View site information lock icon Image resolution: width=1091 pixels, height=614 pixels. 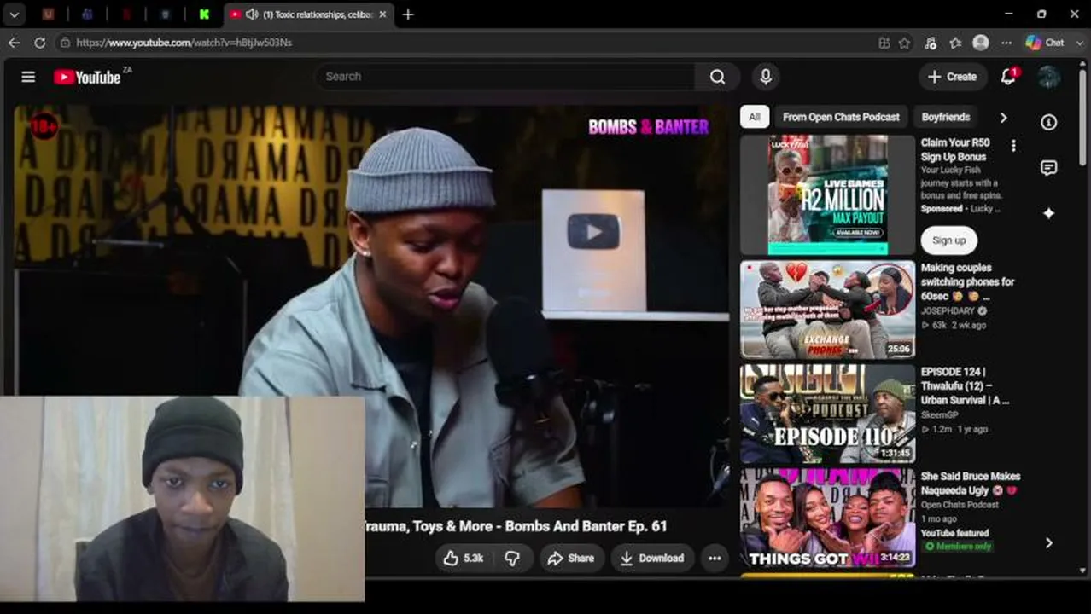coord(64,42)
